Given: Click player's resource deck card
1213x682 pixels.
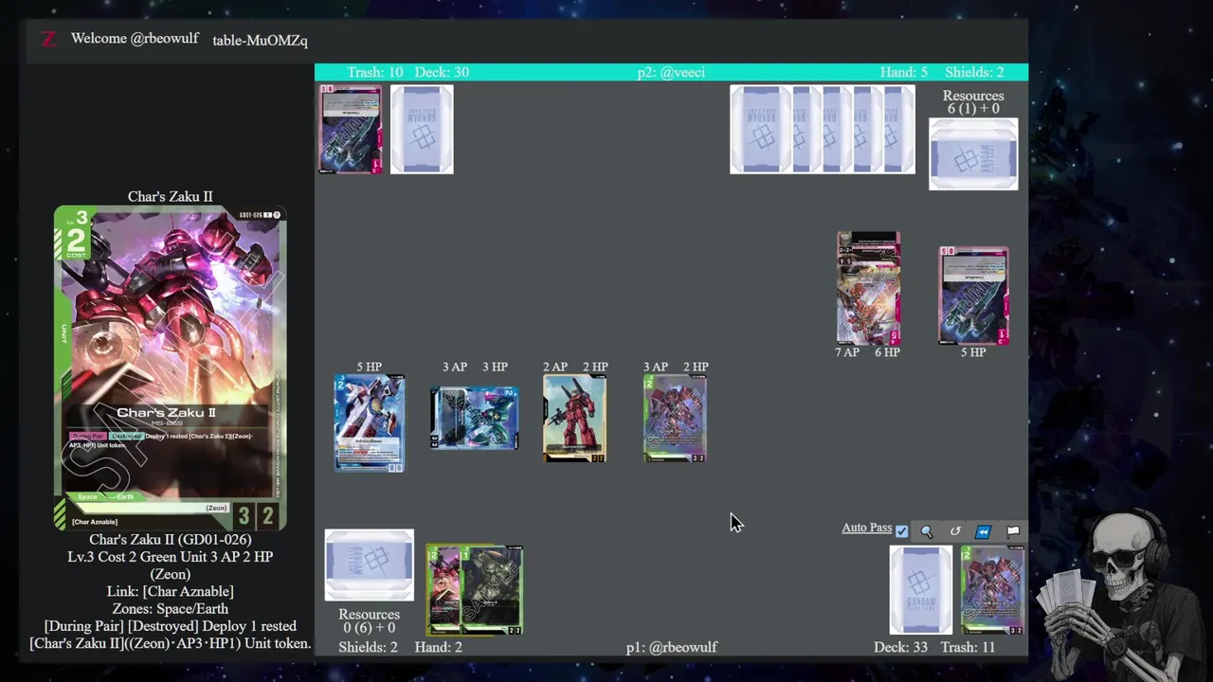Looking at the screenshot, I should [x=369, y=565].
